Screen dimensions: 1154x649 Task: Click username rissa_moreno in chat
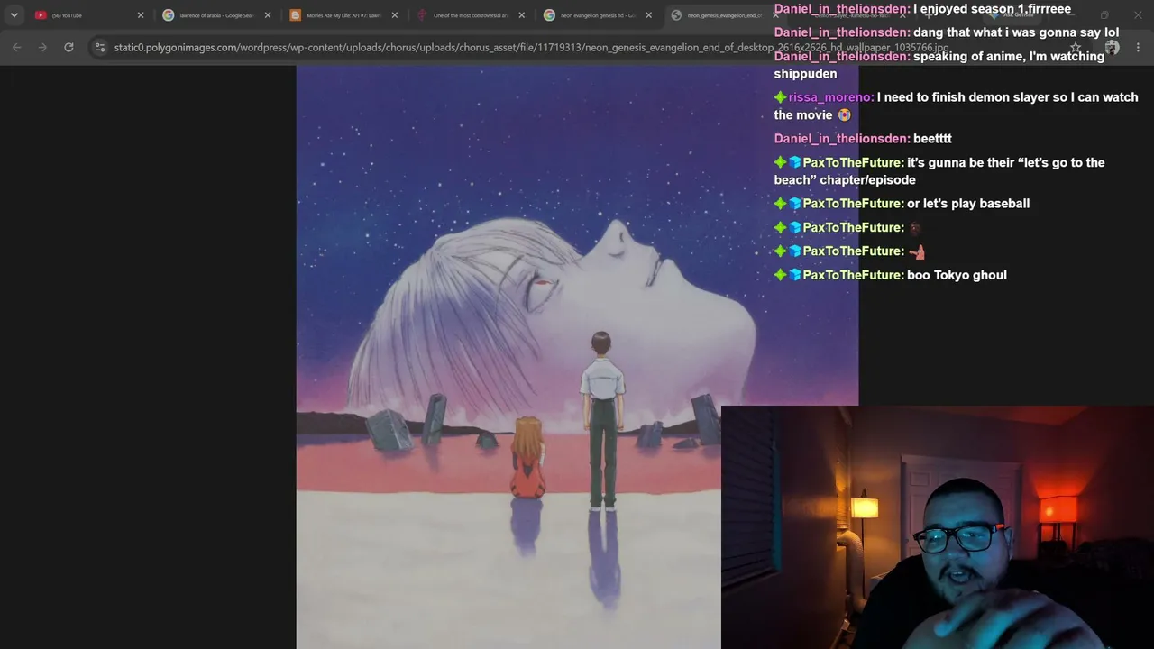831,97
